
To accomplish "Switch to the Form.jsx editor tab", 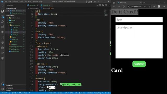I will point(46,5).
